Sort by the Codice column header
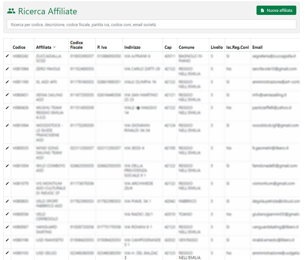Image resolution: width=305 pixels, height=260 pixels. (x=19, y=48)
